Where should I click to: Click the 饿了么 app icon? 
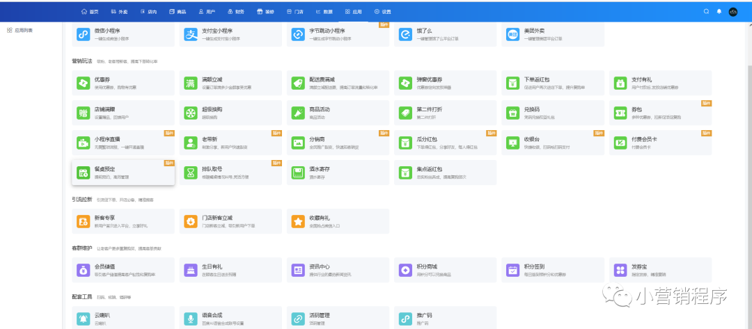pyautogui.click(x=406, y=35)
